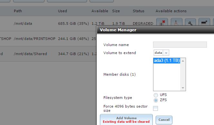Click the /mnt/data path cell
The height and width of the screenshot is (125, 214).
tap(23, 24)
